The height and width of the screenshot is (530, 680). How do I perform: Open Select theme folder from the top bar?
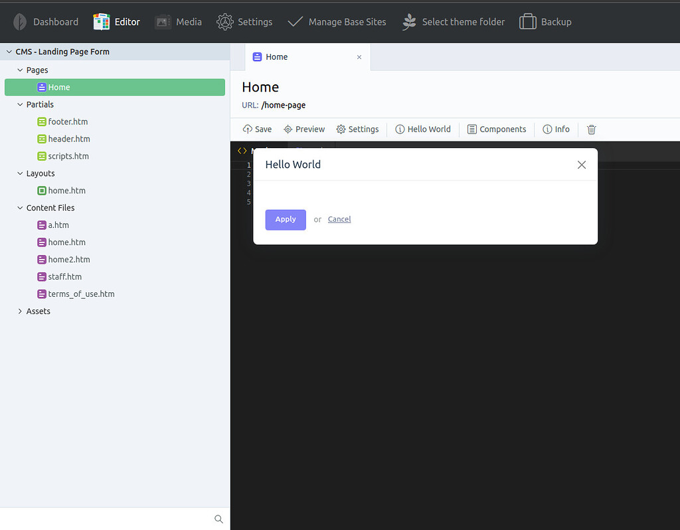[x=409, y=21]
